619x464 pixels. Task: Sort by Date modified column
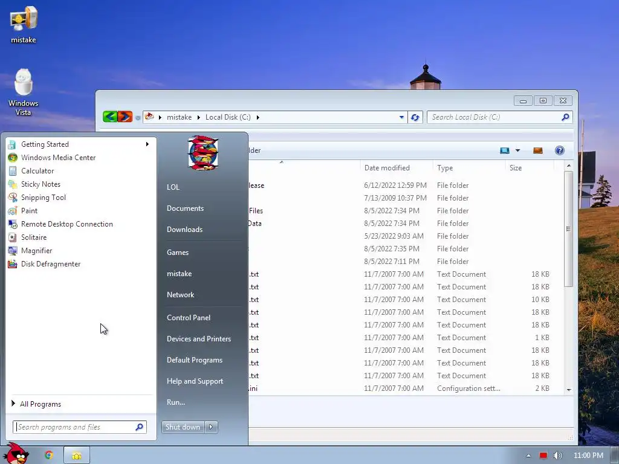click(x=397, y=168)
